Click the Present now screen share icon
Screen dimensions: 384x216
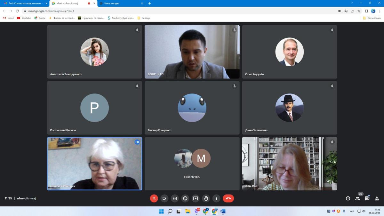[196, 198]
